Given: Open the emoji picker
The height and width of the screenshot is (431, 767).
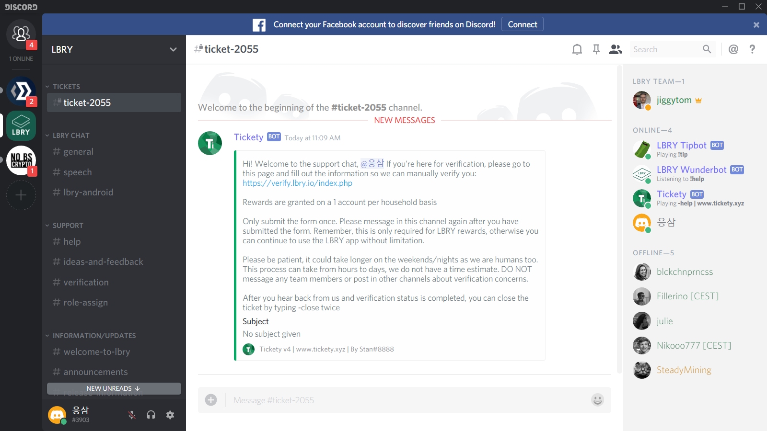Looking at the screenshot, I should click(597, 400).
